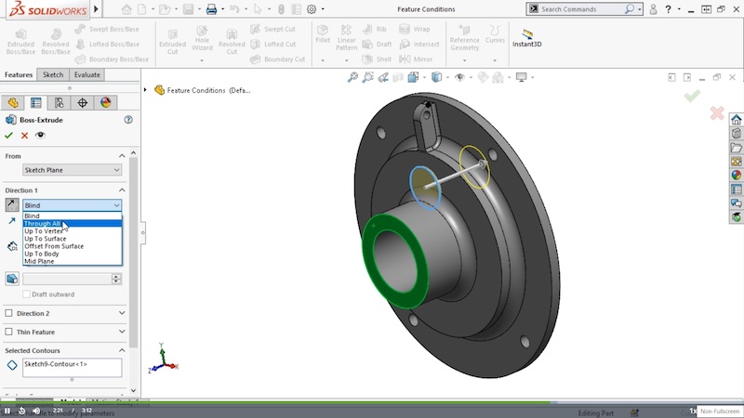Click the Instant3D button
This screenshot has height=418, width=744.
[526, 38]
